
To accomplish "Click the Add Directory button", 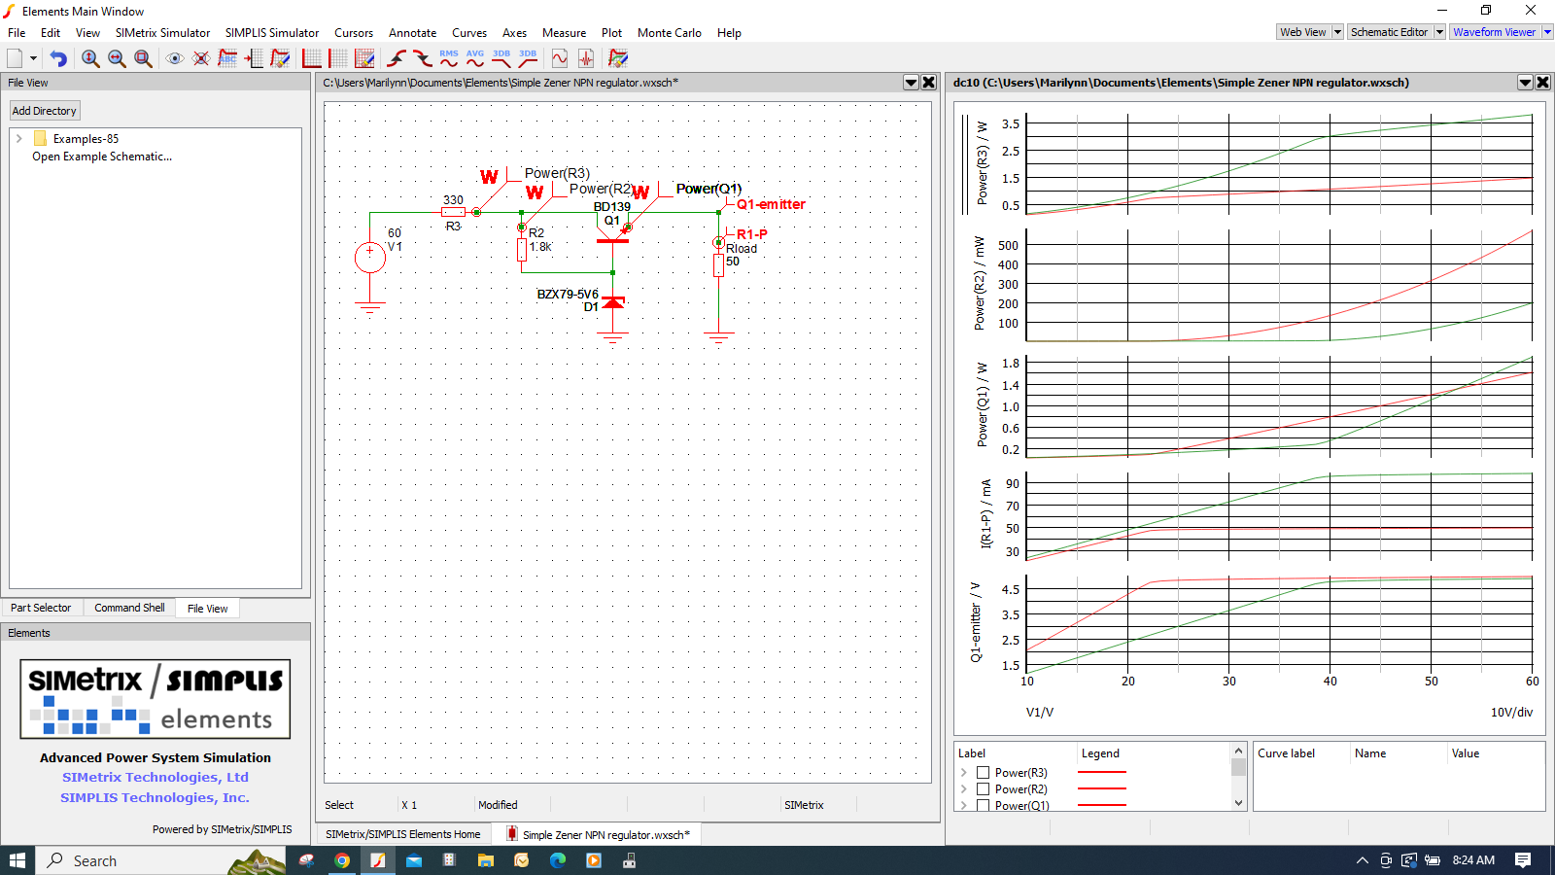I will pos(44,111).
